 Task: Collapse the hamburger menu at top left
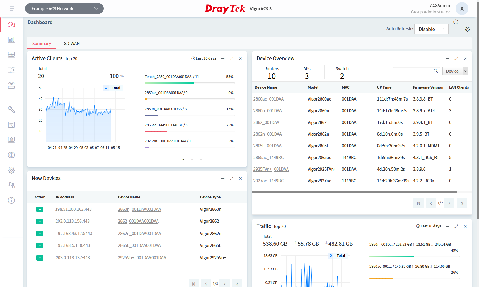pos(12,8)
